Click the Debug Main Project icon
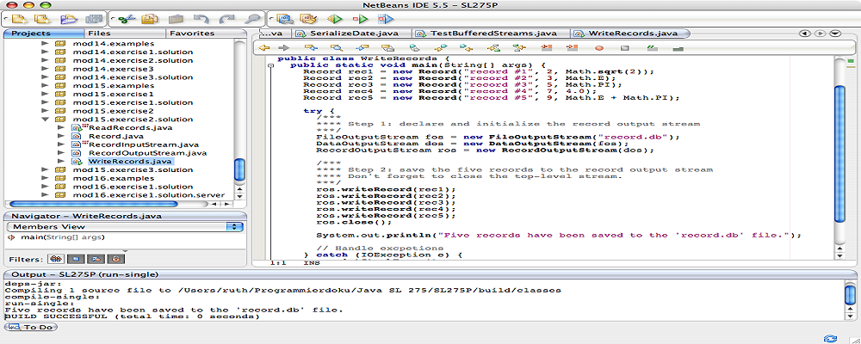Viewport: 861px width, 344px height. (360, 19)
